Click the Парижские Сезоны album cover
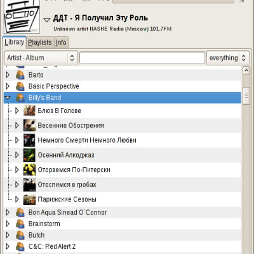The width and height of the screenshot is (254, 254). 29,199
